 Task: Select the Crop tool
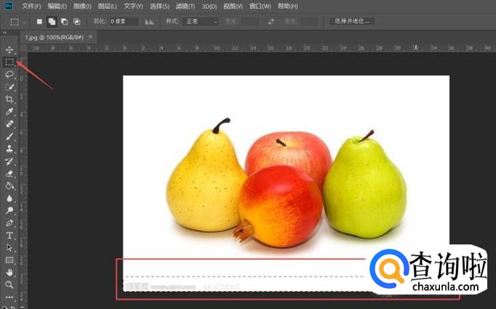pos(10,99)
